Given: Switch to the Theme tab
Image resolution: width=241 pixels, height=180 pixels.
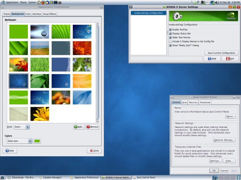Looking at the screenshot, I should pos(7,14).
